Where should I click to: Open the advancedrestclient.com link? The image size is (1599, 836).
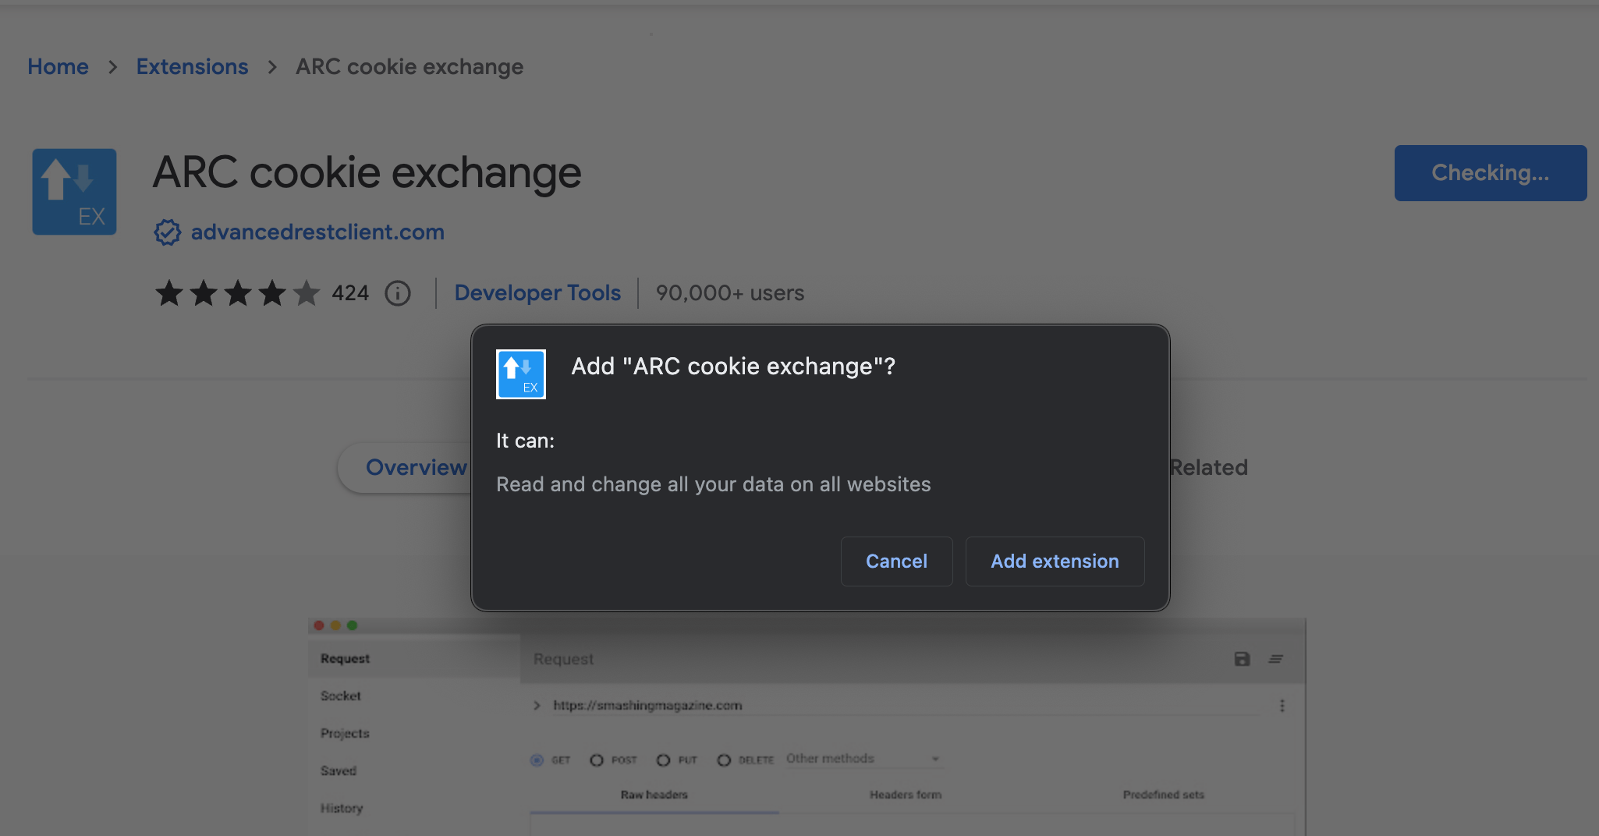[317, 232]
